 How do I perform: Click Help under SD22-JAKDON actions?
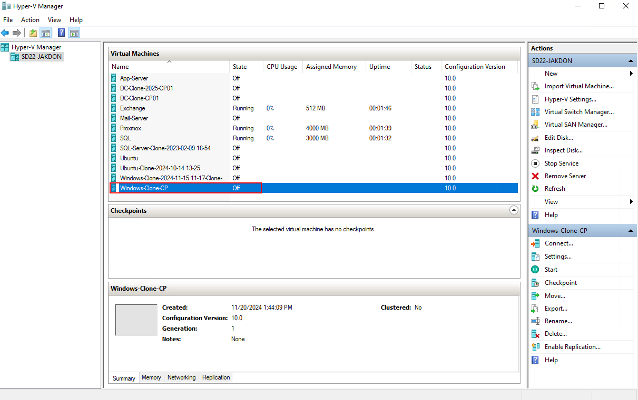[551, 215]
